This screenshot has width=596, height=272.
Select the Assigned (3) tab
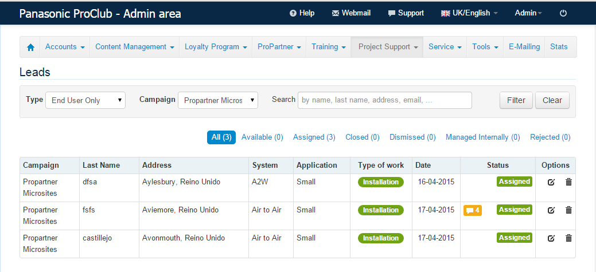tap(314, 137)
